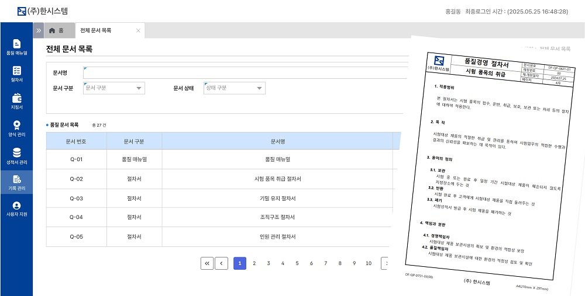Screen dimensions: 585x296
Task: Go to page 6
Action: 311,263
